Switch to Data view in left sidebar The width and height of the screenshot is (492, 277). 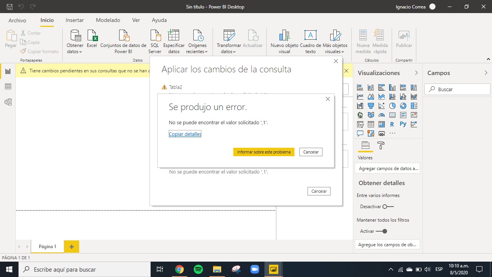tap(8, 87)
